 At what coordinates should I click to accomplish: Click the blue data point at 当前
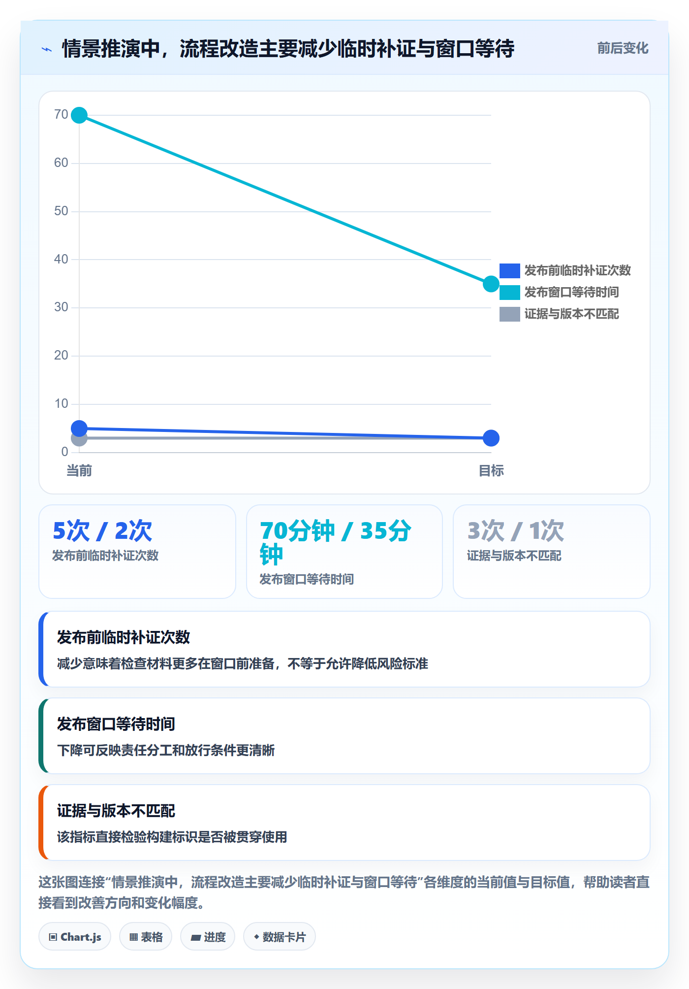coord(79,429)
